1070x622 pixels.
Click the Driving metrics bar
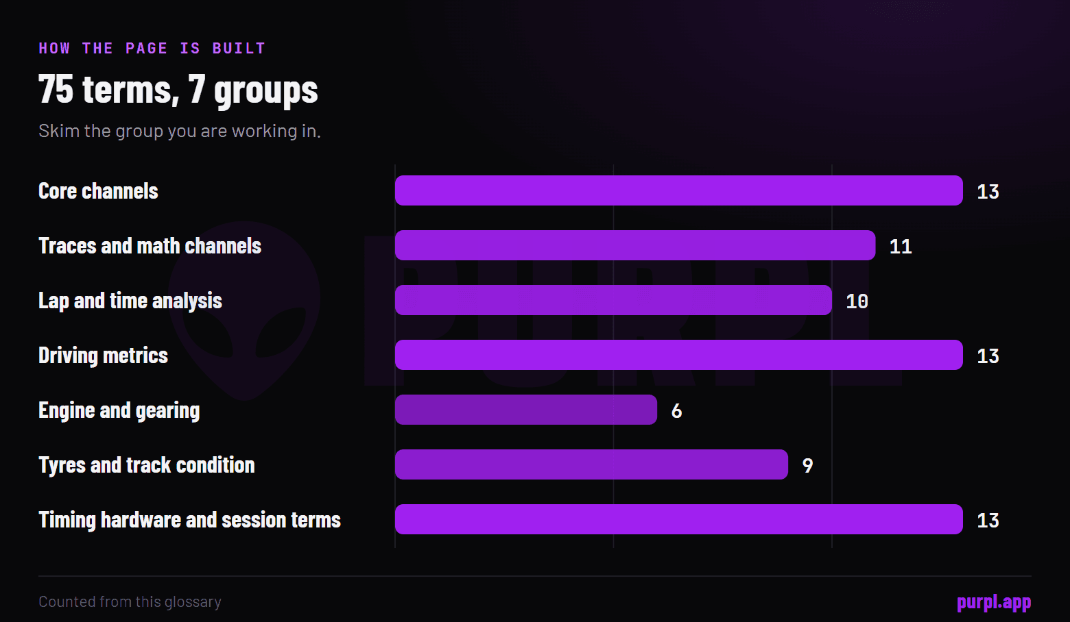coord(679,355)
